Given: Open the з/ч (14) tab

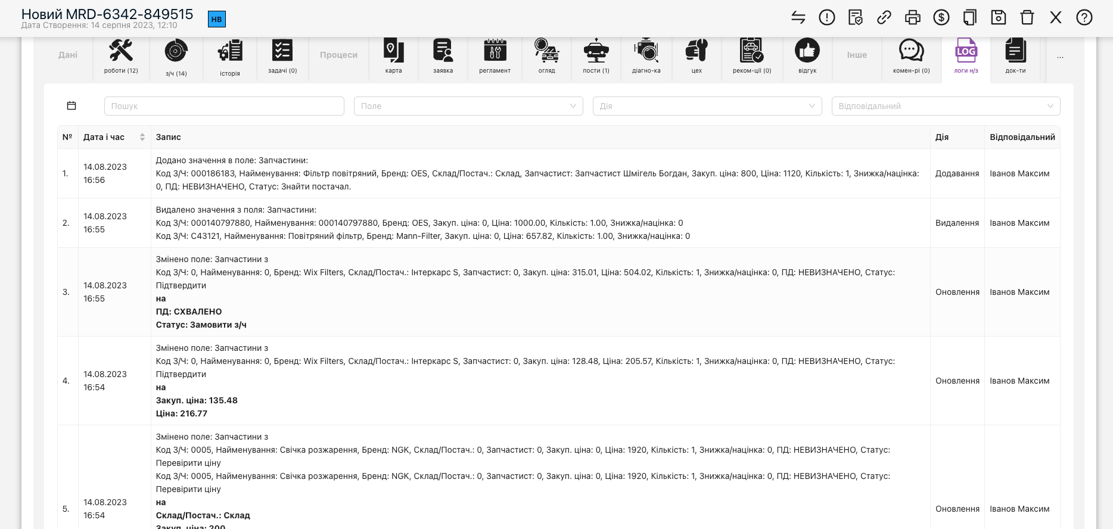Looking at the screenshot, I should tap(176, 57).
